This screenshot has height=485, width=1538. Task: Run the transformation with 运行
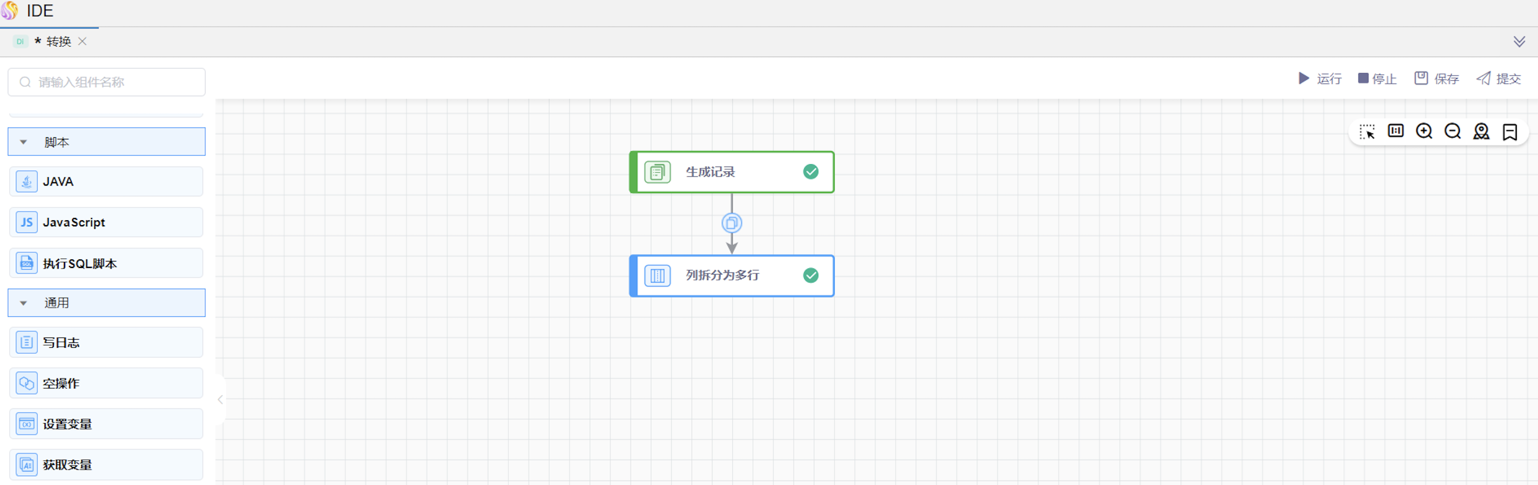tap(1320, 79)
